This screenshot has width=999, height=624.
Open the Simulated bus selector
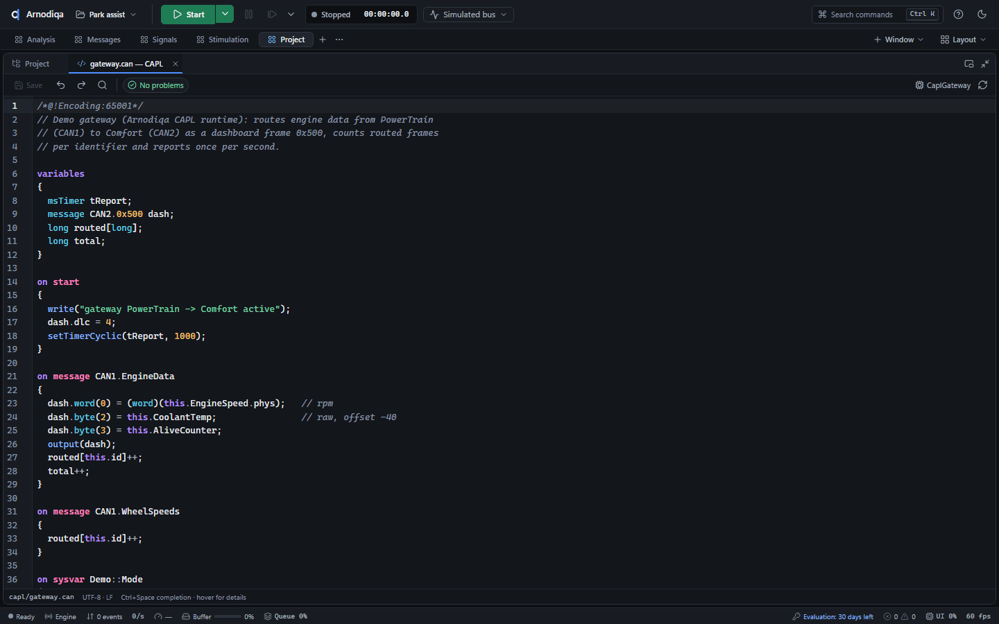pyautogui.click(x=468, y=15)
